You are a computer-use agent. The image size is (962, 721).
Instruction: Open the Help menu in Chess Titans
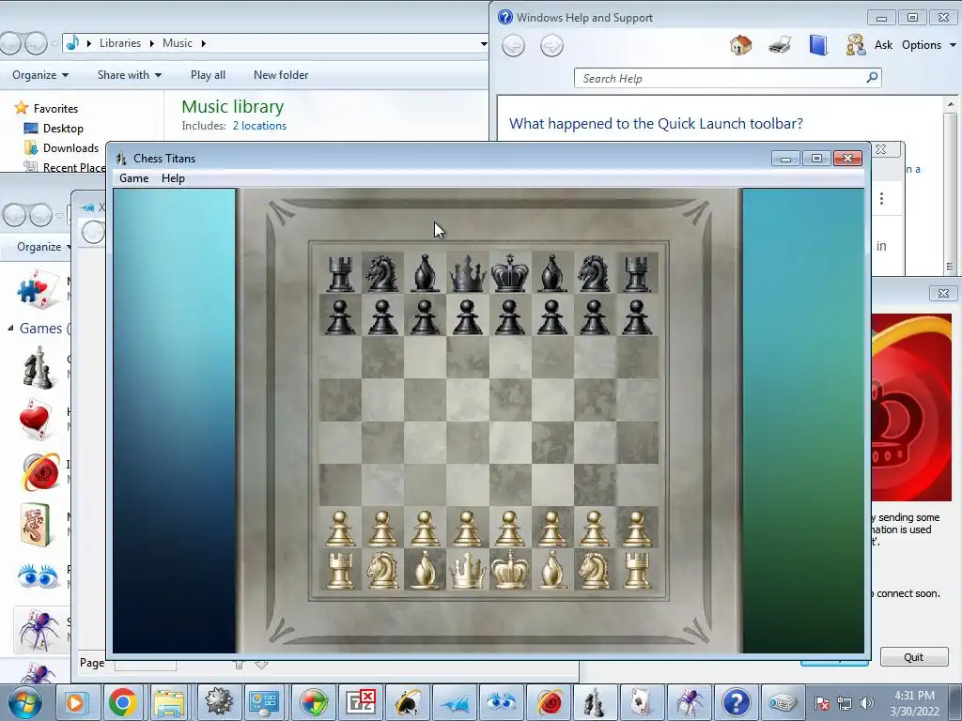pos(173,178)
